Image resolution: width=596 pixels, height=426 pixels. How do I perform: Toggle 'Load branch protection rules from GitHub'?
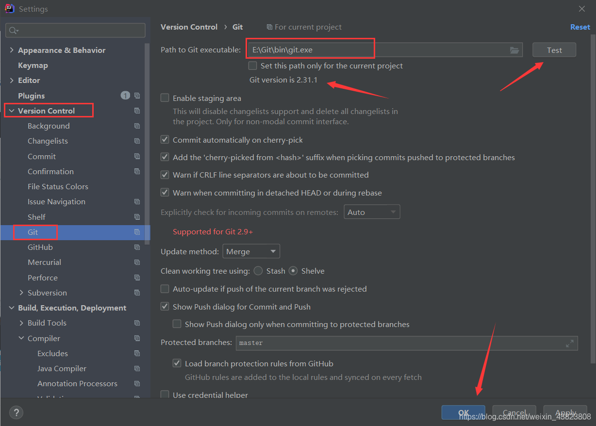[x=177, y=363]
